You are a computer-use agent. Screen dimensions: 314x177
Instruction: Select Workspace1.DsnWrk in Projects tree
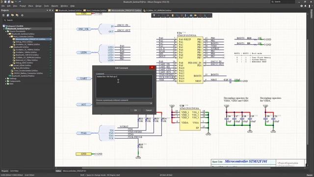pyautogui.click(x=14, y=26)
